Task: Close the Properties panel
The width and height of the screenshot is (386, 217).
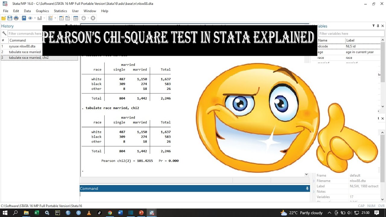Action: pyautogui.click(x=383, y=118)
